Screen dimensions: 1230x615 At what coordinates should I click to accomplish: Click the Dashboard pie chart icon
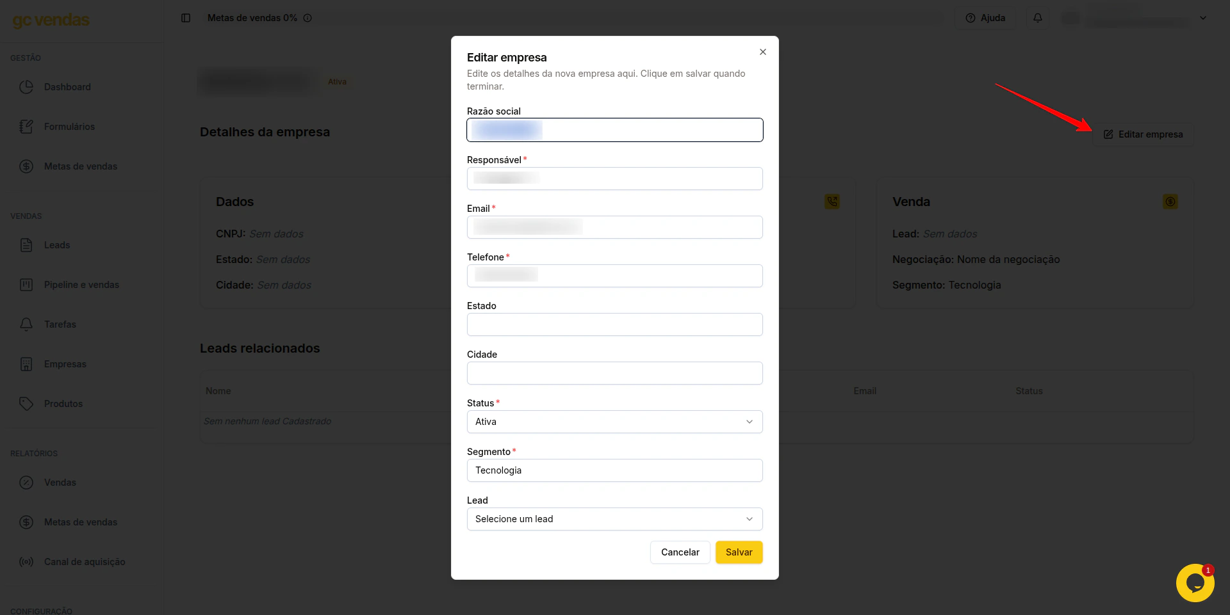click(x=26, y=87)
